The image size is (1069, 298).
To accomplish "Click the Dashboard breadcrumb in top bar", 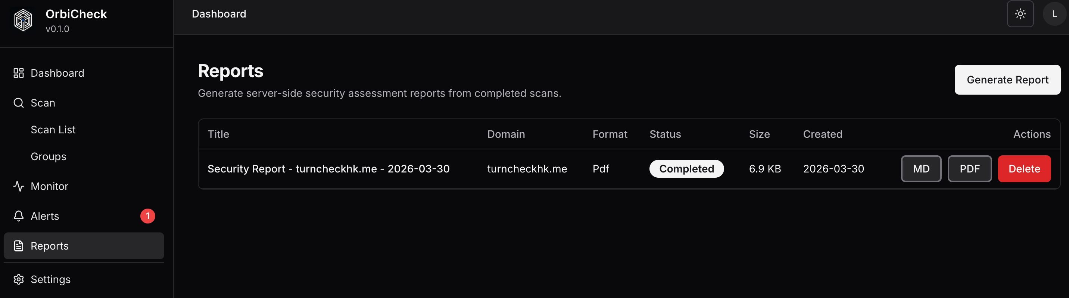I will 219,14.
